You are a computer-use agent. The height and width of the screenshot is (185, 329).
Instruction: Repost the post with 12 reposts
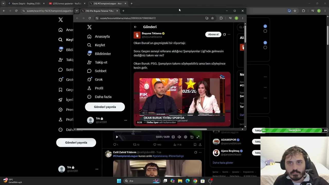pyautogui.click(x=136, y=145)
